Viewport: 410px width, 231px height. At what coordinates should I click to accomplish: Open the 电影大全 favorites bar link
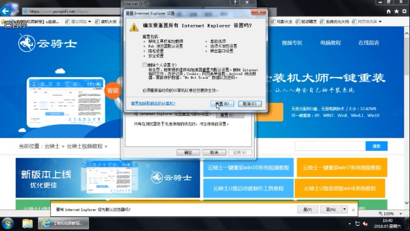pyautogui.click(x=281, y=22)
